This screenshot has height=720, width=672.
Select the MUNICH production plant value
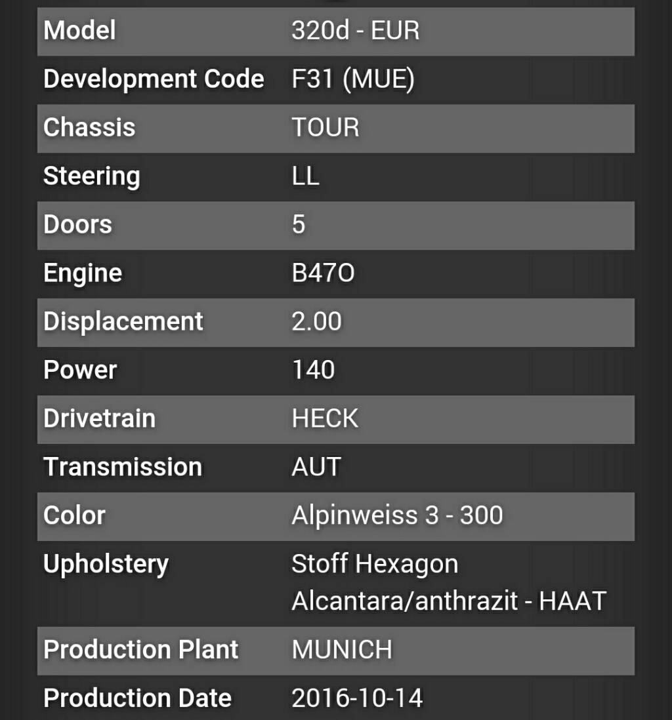[x=342, y=650]
